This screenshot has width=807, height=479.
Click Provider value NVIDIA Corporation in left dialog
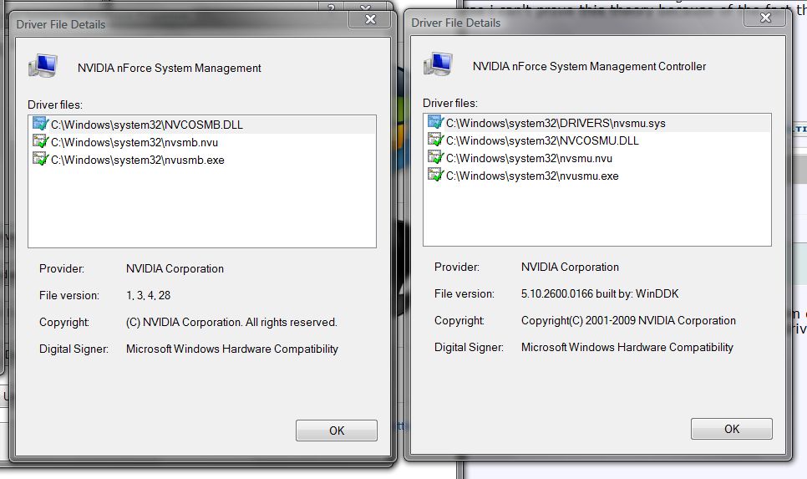coord(175,269)
